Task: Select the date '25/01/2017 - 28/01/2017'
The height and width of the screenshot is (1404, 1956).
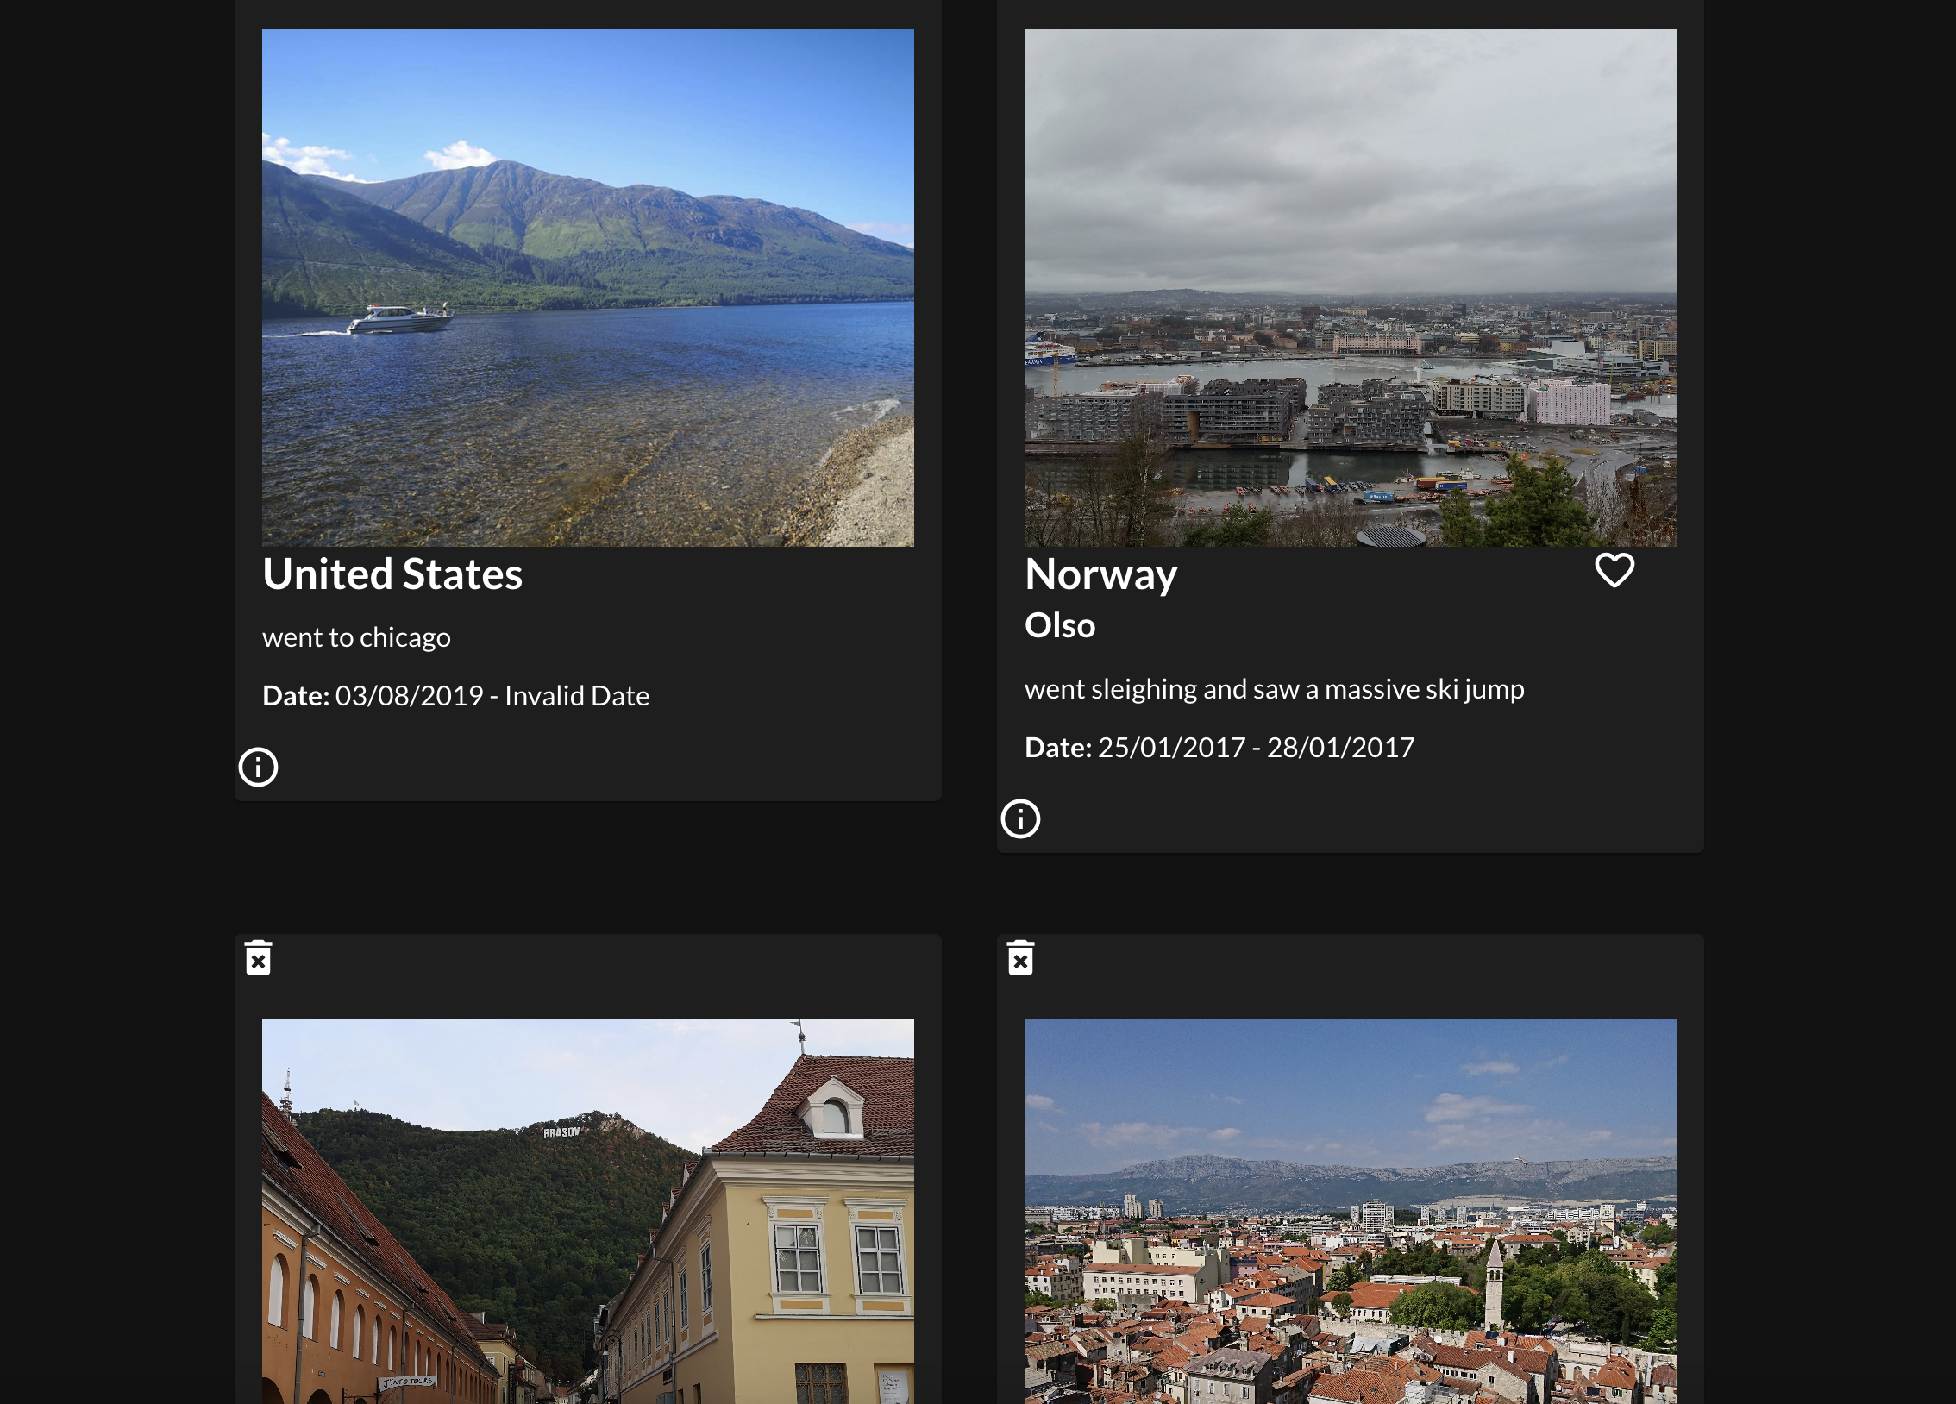Action: 1256,747
